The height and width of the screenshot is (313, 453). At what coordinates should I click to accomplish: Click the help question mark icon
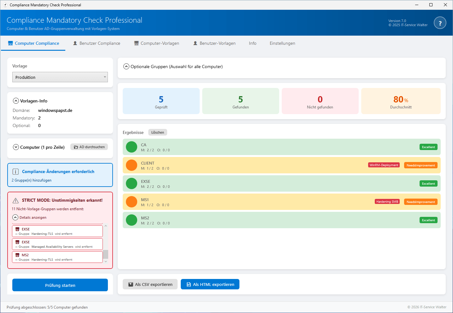[x=440, y=23]
